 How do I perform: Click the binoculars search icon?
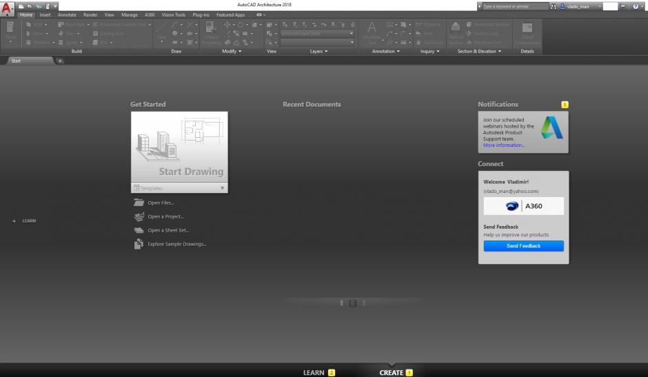[x=554, y=6]
